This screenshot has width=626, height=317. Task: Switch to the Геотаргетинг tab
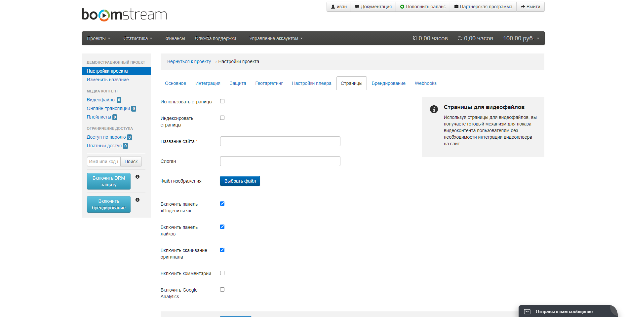(269, 83)
